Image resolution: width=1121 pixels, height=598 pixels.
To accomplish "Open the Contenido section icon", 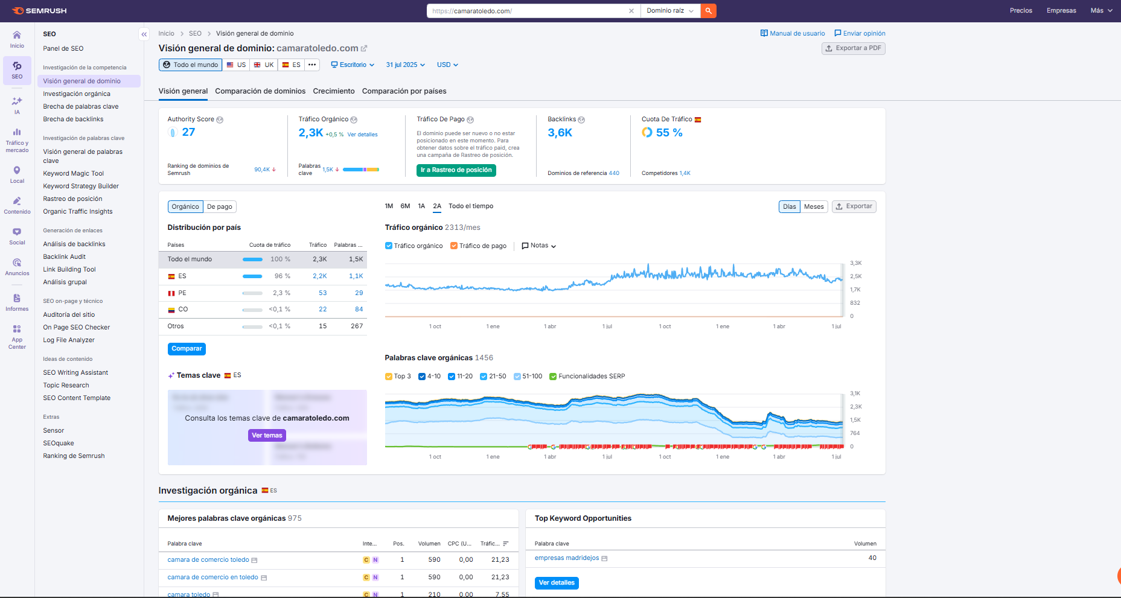I will point(17,205).
